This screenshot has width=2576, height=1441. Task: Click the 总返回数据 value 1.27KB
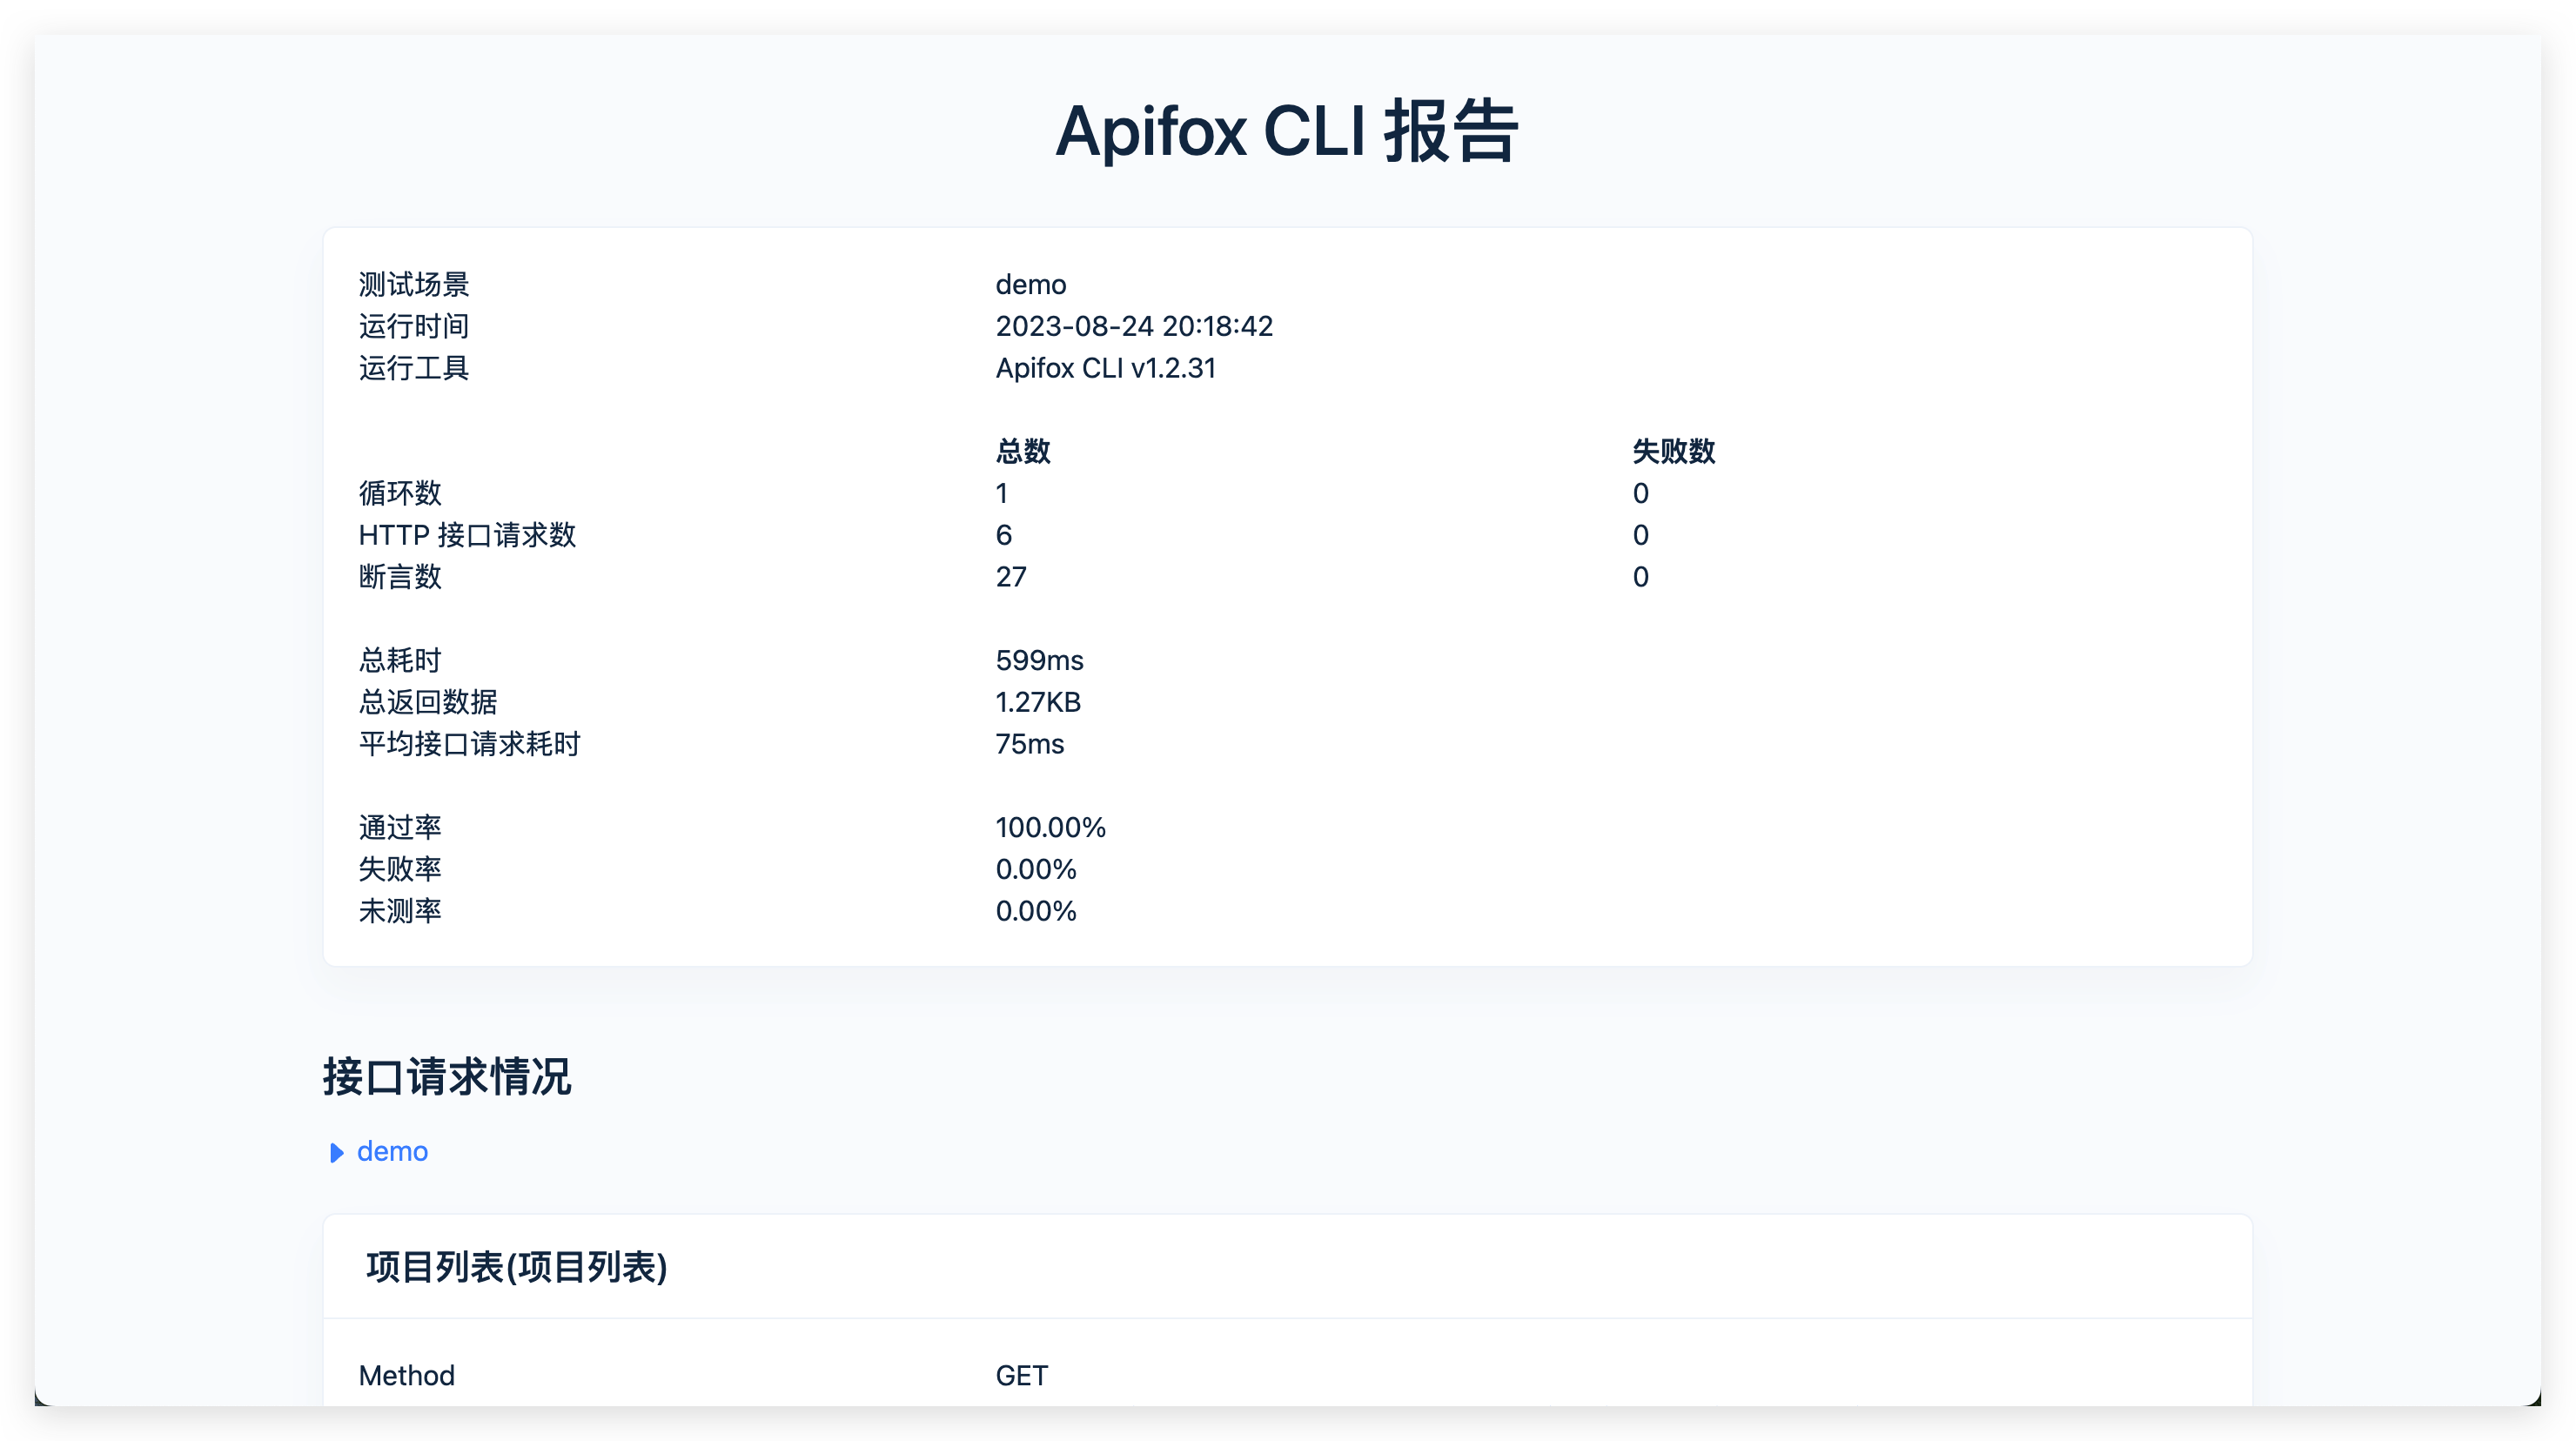click(x=1038, y=702)
